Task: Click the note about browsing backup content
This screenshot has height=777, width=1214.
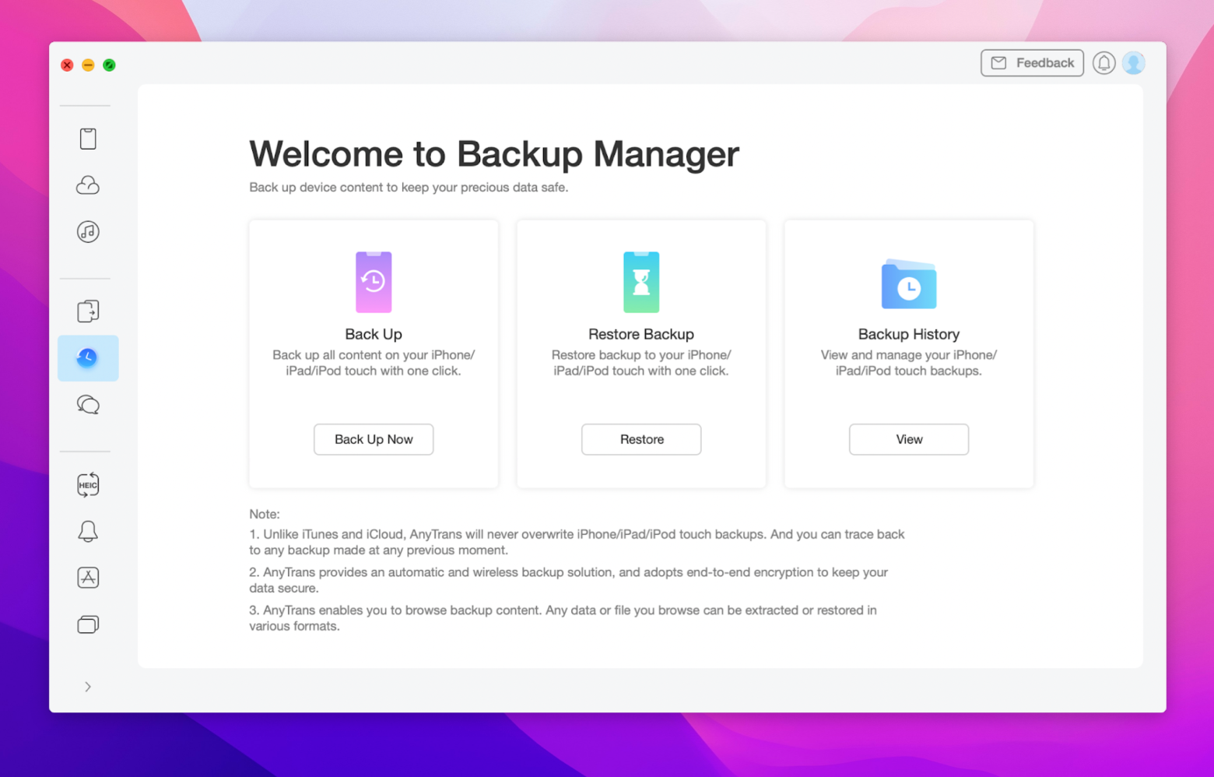Action: pos(563,618)
